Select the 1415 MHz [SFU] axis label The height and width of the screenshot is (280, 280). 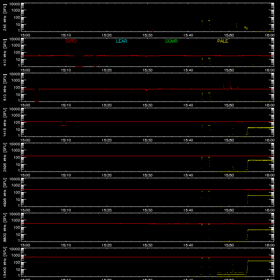tap(5, 122)
